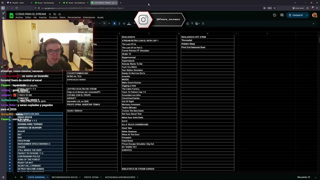Open the PROFE OPINA tab dropdown arrow
The width and height of the screenshot is (320, 180).
(x=101, y=177)
